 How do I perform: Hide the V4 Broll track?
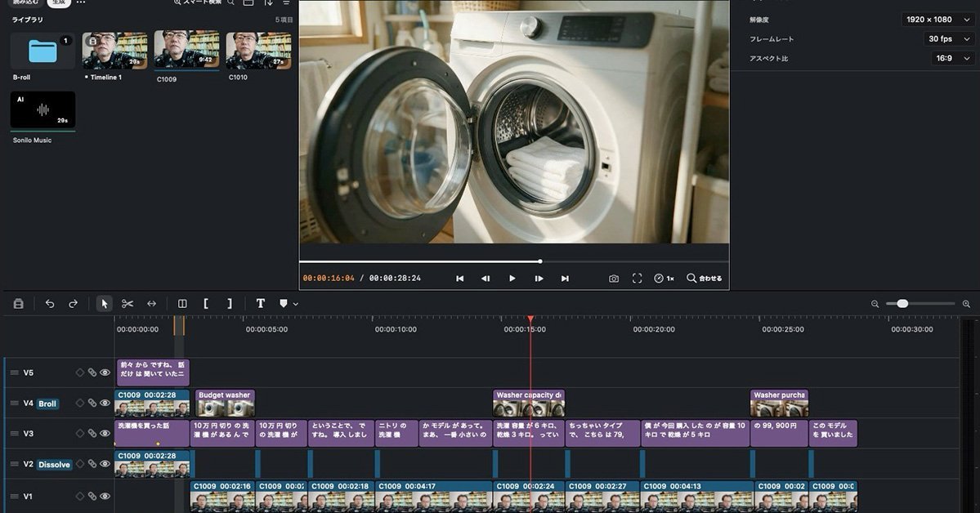(x=105, y=403)
